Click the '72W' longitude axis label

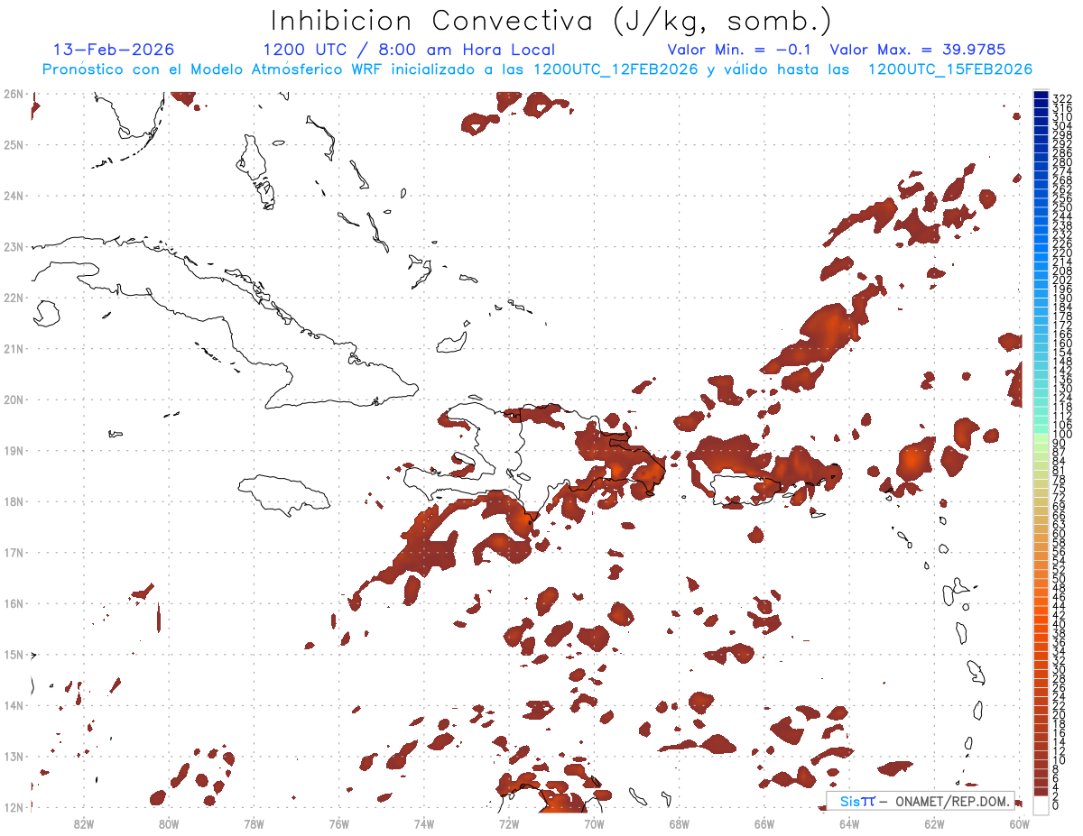[509, 822]
